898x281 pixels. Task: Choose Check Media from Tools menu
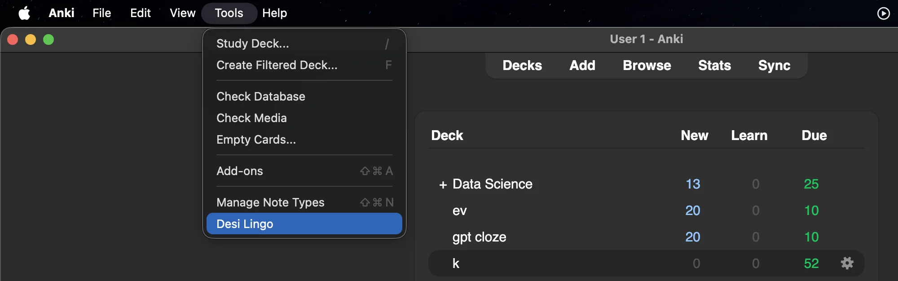point(251,118)
